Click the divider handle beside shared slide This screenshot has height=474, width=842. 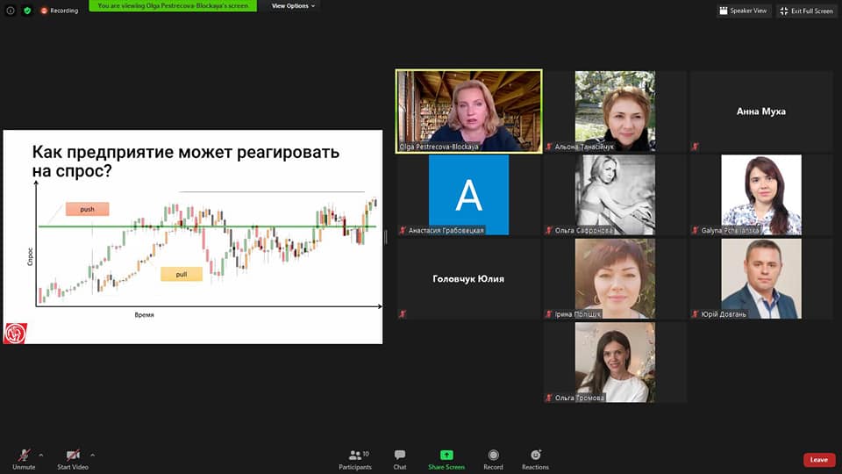point(386,237)
